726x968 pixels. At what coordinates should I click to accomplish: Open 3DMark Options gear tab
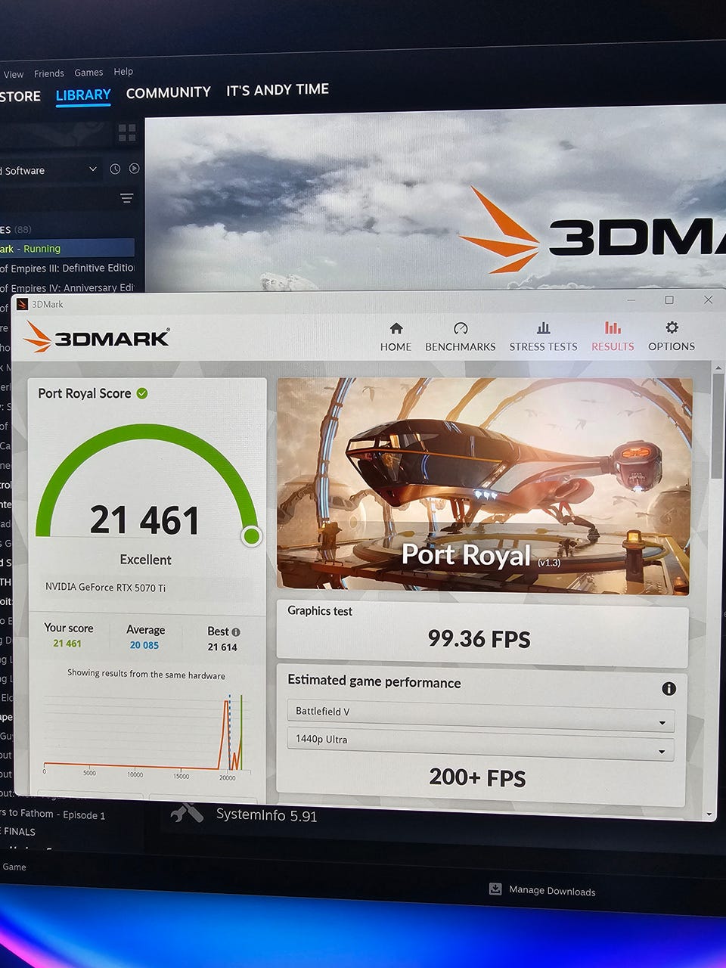click(x=672, y=337)
